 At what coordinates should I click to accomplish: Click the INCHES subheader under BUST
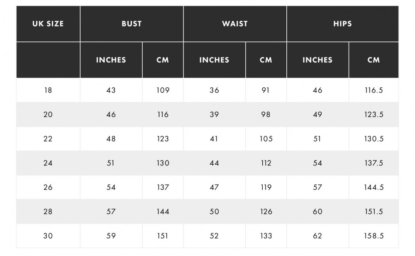coord(111,60)
